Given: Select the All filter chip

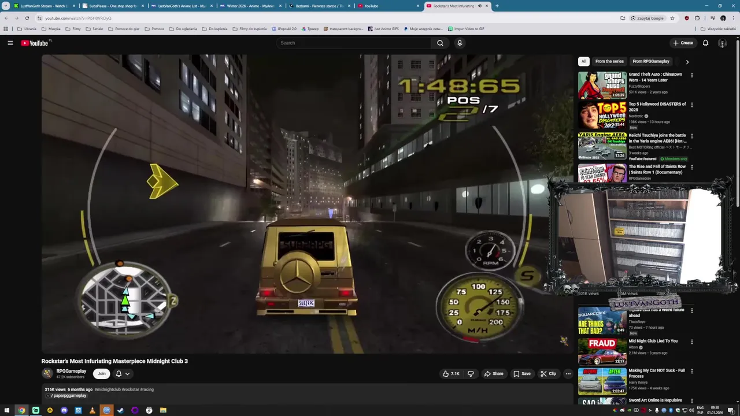Looking at the screenshot, I should click(583, 61).
